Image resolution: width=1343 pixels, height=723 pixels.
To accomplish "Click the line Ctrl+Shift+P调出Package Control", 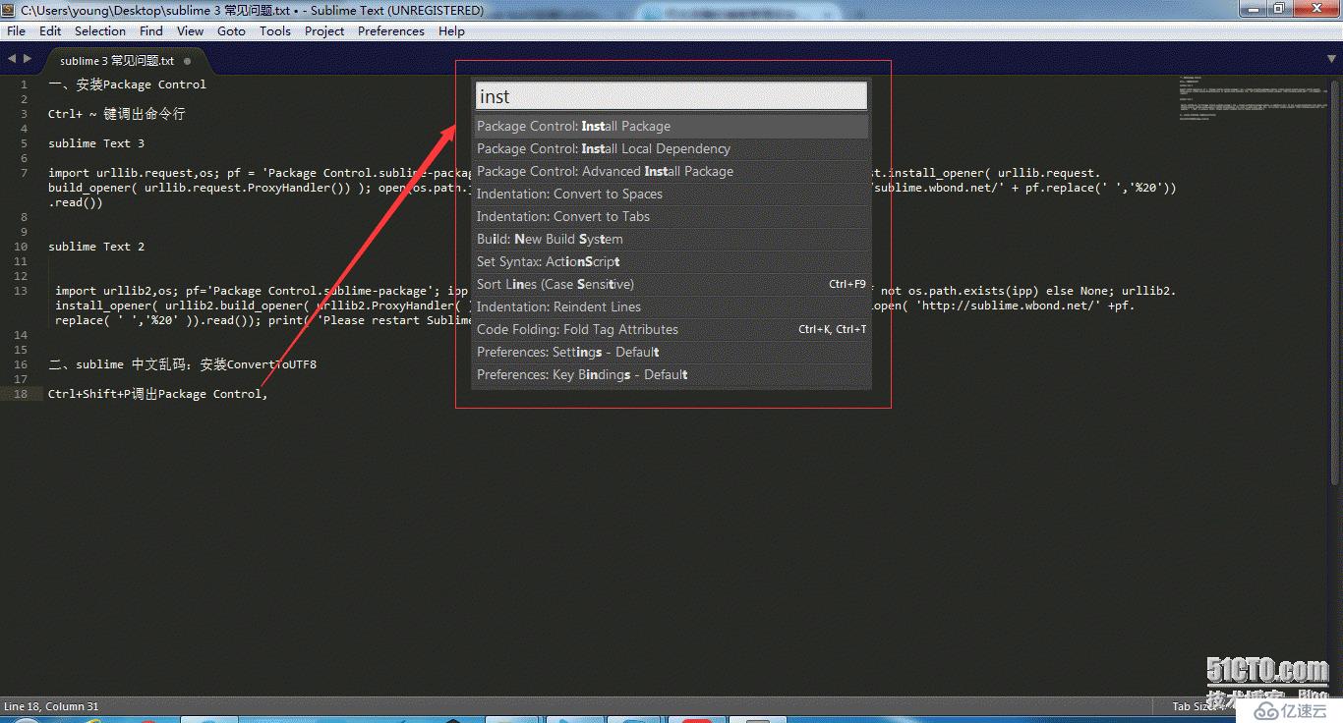I will [157, 394].
